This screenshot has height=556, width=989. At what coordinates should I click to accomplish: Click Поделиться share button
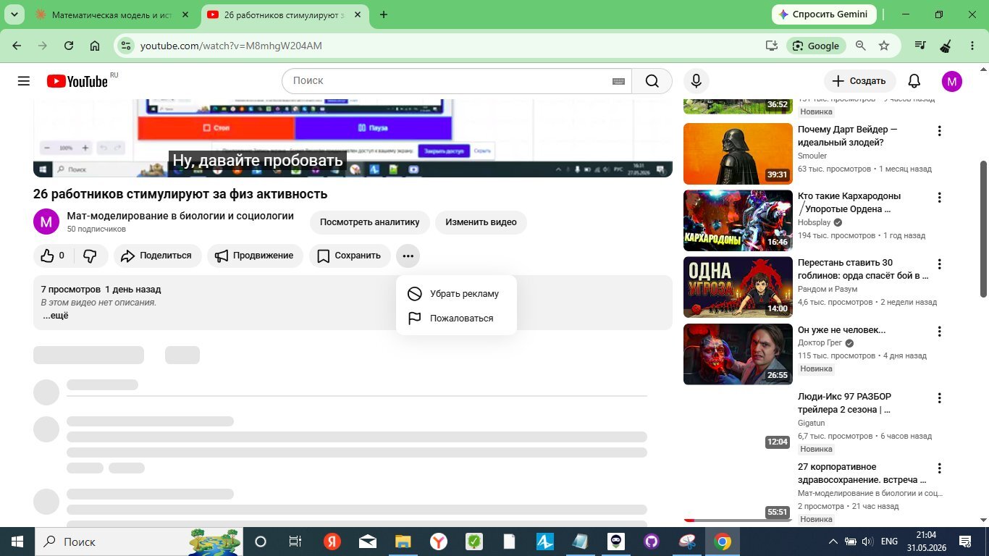[x=157, y=256]
